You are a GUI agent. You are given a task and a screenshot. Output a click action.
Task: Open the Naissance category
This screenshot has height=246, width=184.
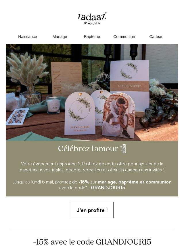(x=28, y=37)
